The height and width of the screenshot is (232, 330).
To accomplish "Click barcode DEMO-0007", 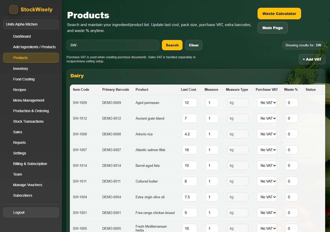I will pos(112,150).
